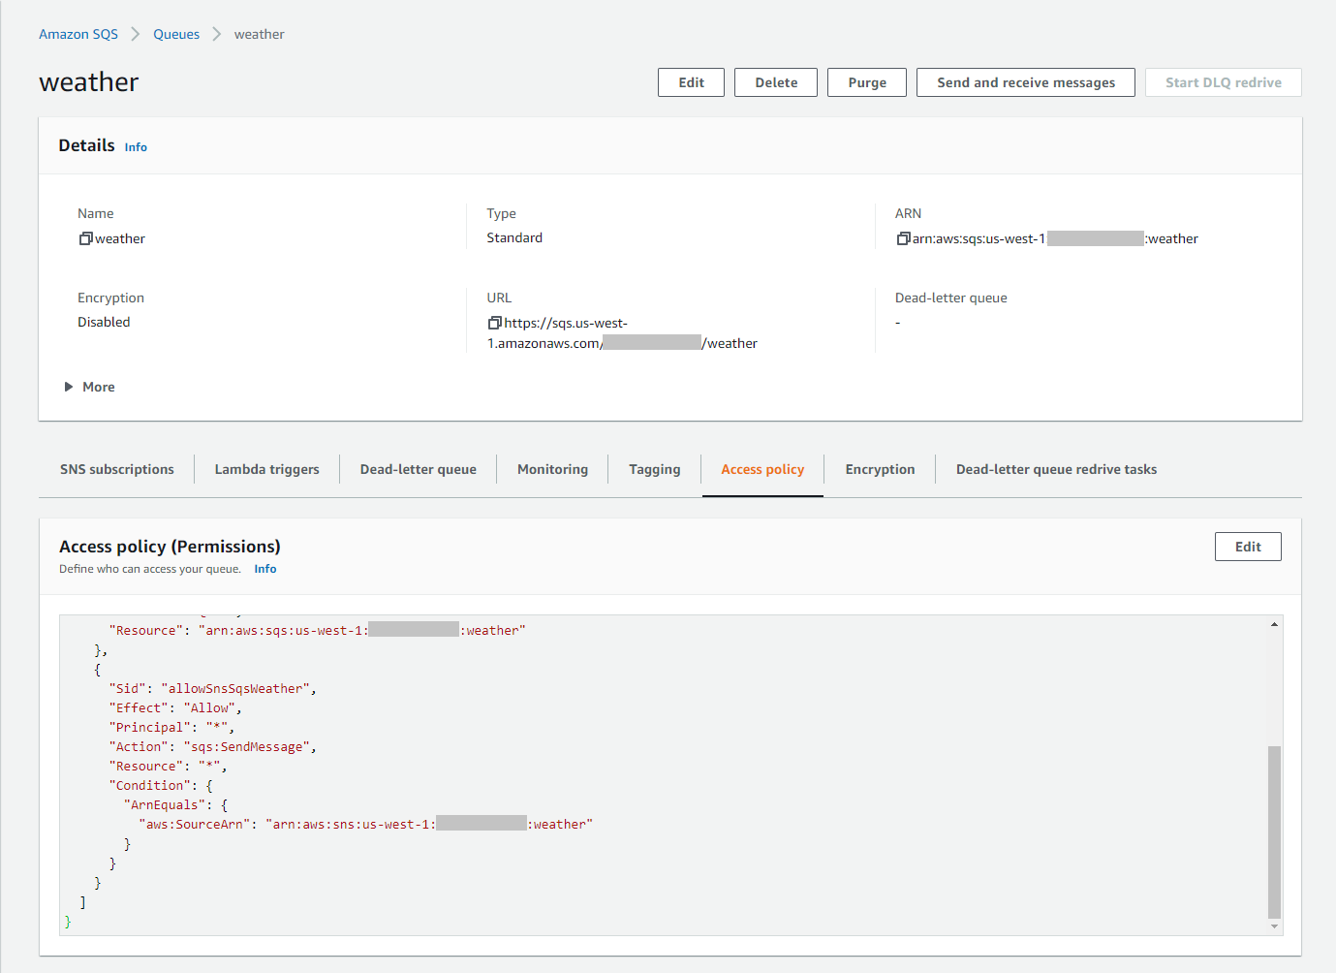The image size is (1336, 973).
Task: Click the "Effect": "Allow" policy line
Action: (x=175, y=707)
